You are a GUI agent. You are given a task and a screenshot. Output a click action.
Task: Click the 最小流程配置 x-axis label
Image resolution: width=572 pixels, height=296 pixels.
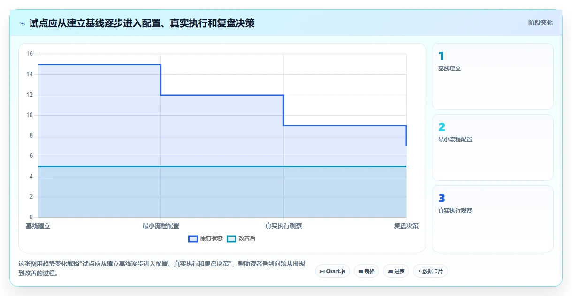click(x=161, y=226)
